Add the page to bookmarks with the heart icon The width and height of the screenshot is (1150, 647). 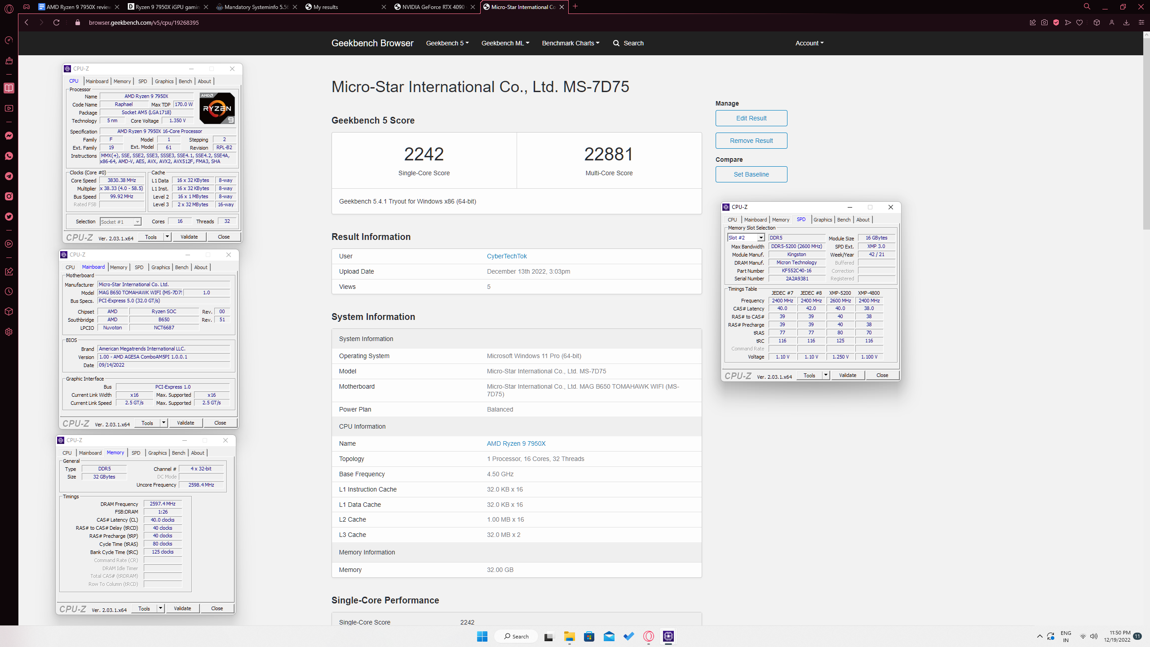[1079, 22]
